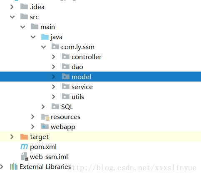Screen dimensions: 201x176
Task: Click the External Libraries bars icon
Action: [x=14, y=166]
